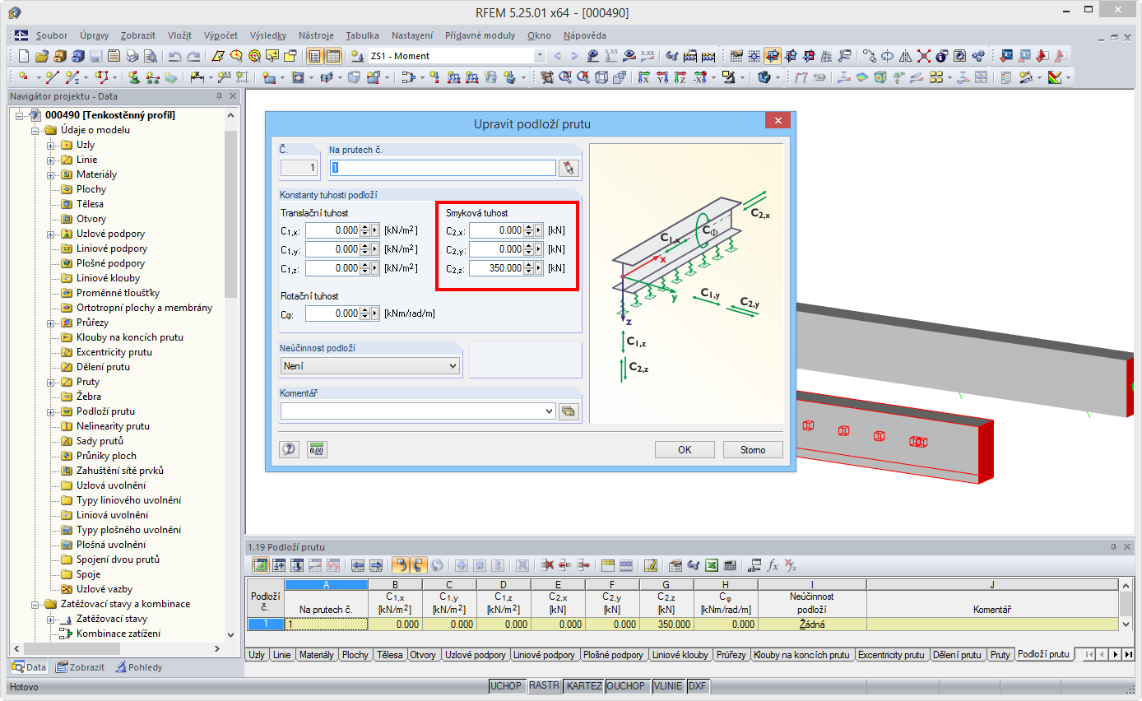Viewport: 1142px width, 701px height.
Task: Click the Undo arrow in the main toolbar
Action: (x=174, y=56)
